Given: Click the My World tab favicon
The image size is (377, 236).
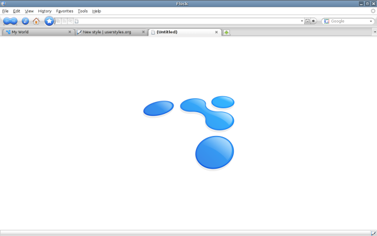Looking at the screenshot, I should coord(8,32).
